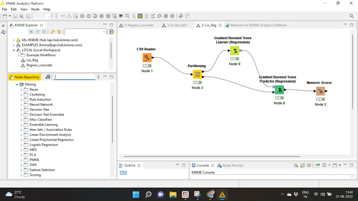Toggle the hide node IDs icon

pos(147,16)
